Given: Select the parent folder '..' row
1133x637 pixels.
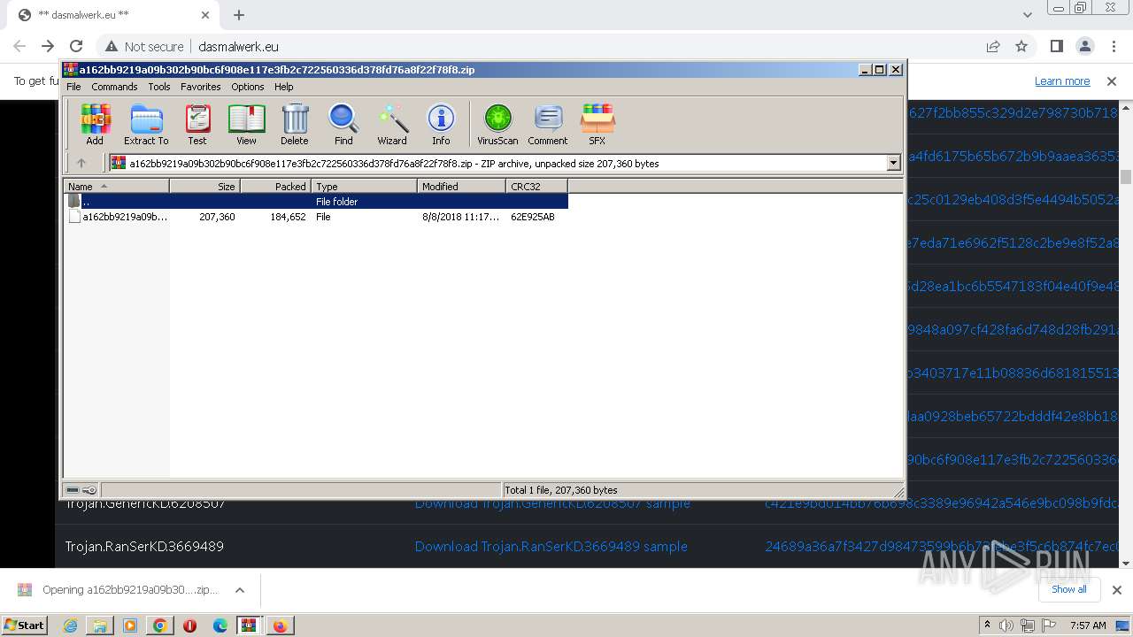Looking at the screenshot, I should (x=316, y=202).
